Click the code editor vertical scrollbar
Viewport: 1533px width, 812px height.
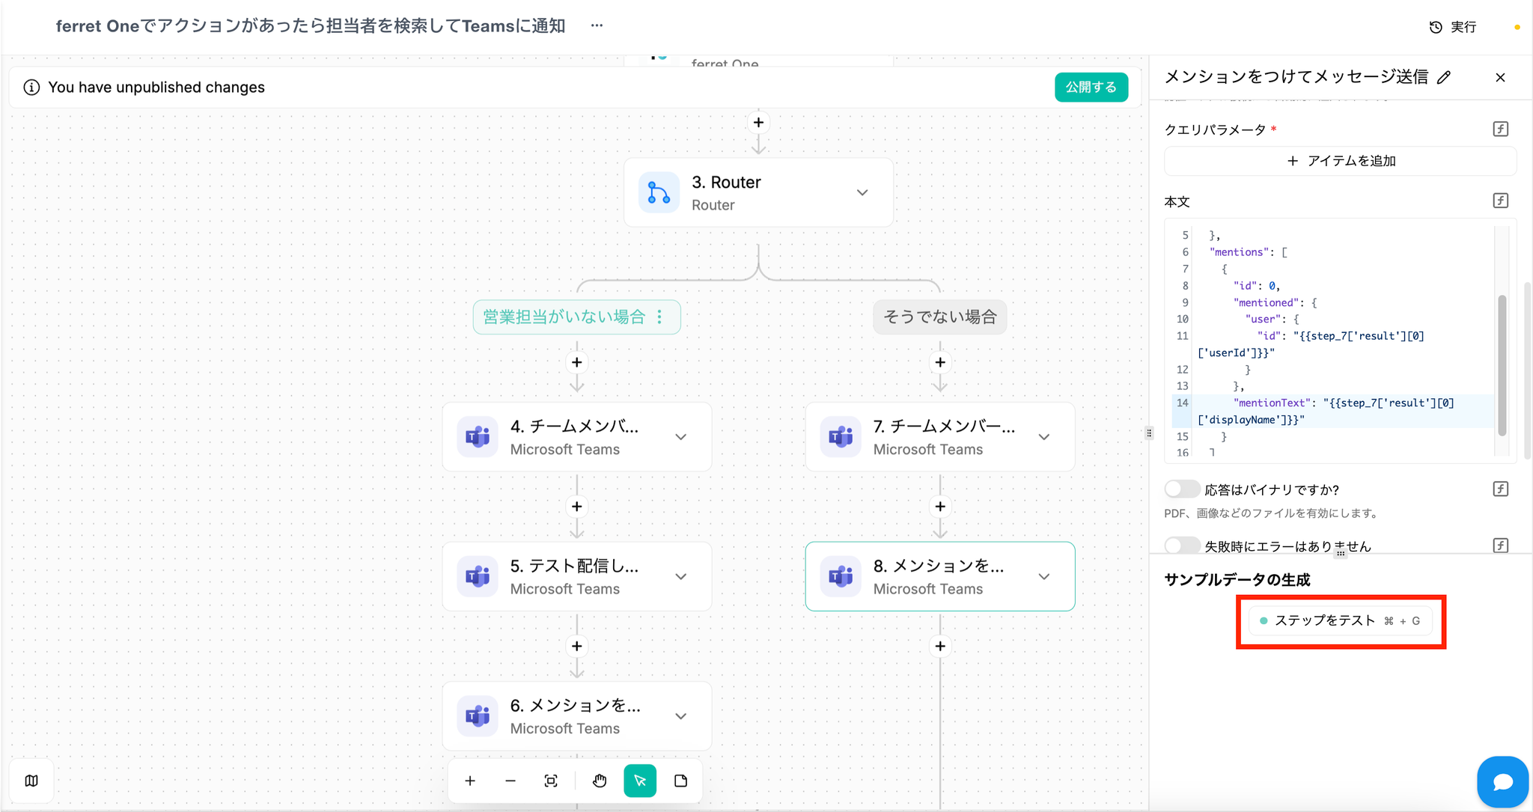coord(1502,365)
